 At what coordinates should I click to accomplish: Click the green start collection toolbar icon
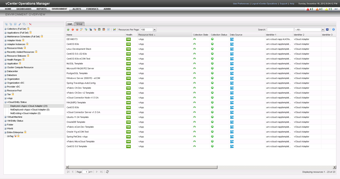pos(68,30)
